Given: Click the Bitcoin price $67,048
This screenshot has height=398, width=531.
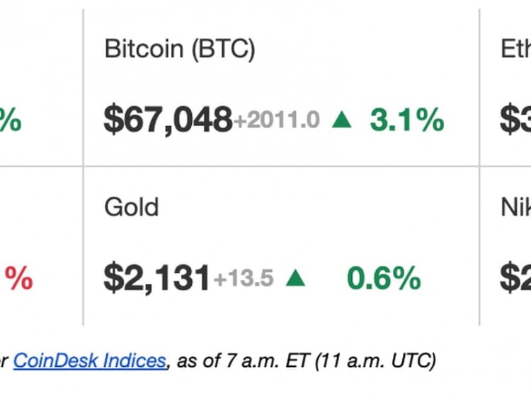Looking at the screenshot, I should [168, 120].
